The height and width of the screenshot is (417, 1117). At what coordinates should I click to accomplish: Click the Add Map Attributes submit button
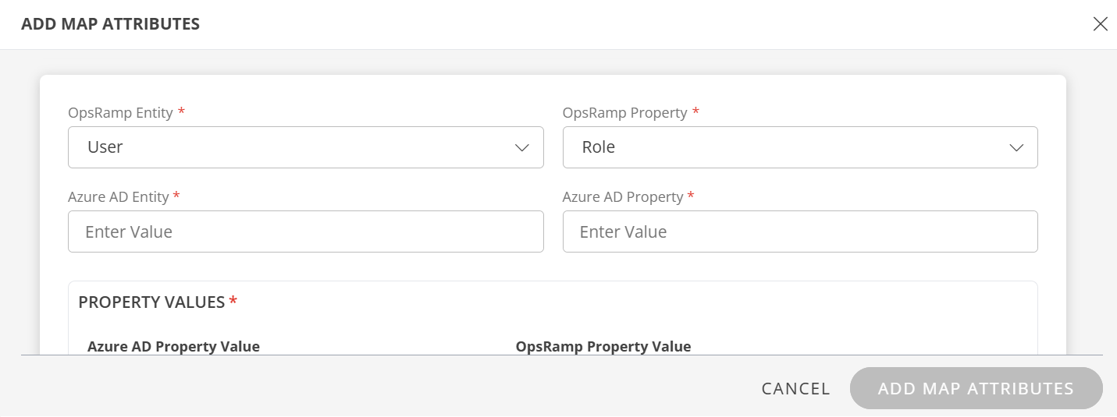976,388
